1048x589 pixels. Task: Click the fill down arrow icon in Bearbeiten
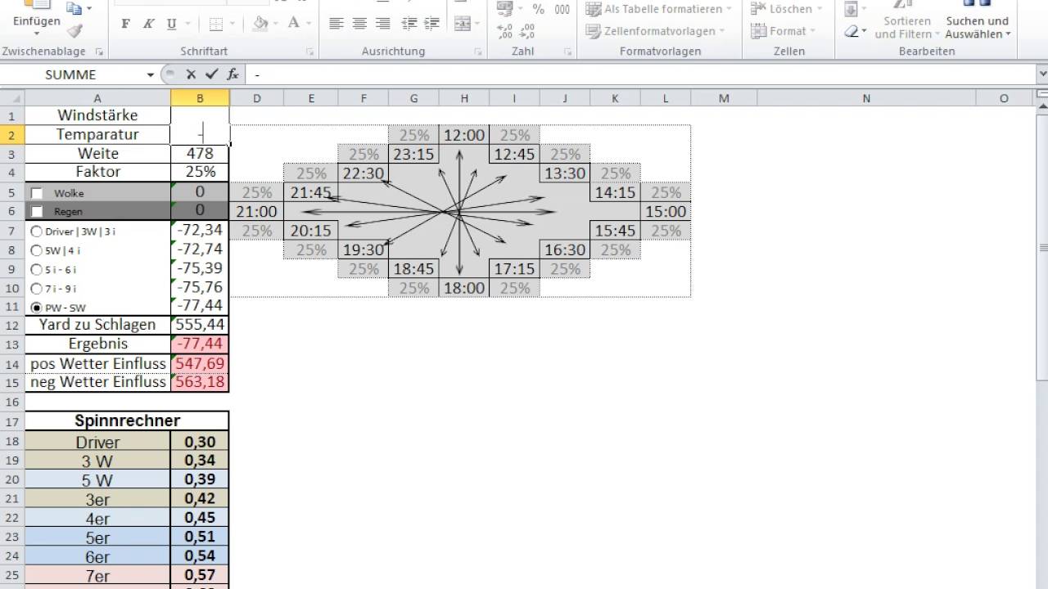click(x=851, y=9)
